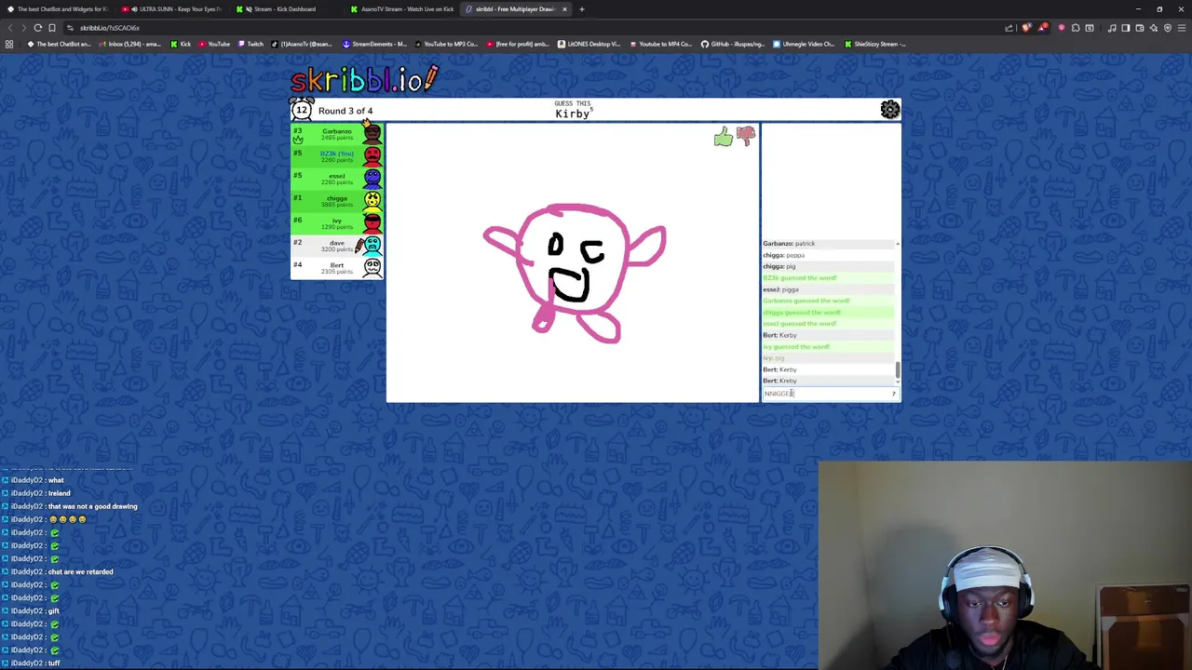Close the skribbl tab
This screenshot has width=1192, height=670.
click(x=564, y=9)
